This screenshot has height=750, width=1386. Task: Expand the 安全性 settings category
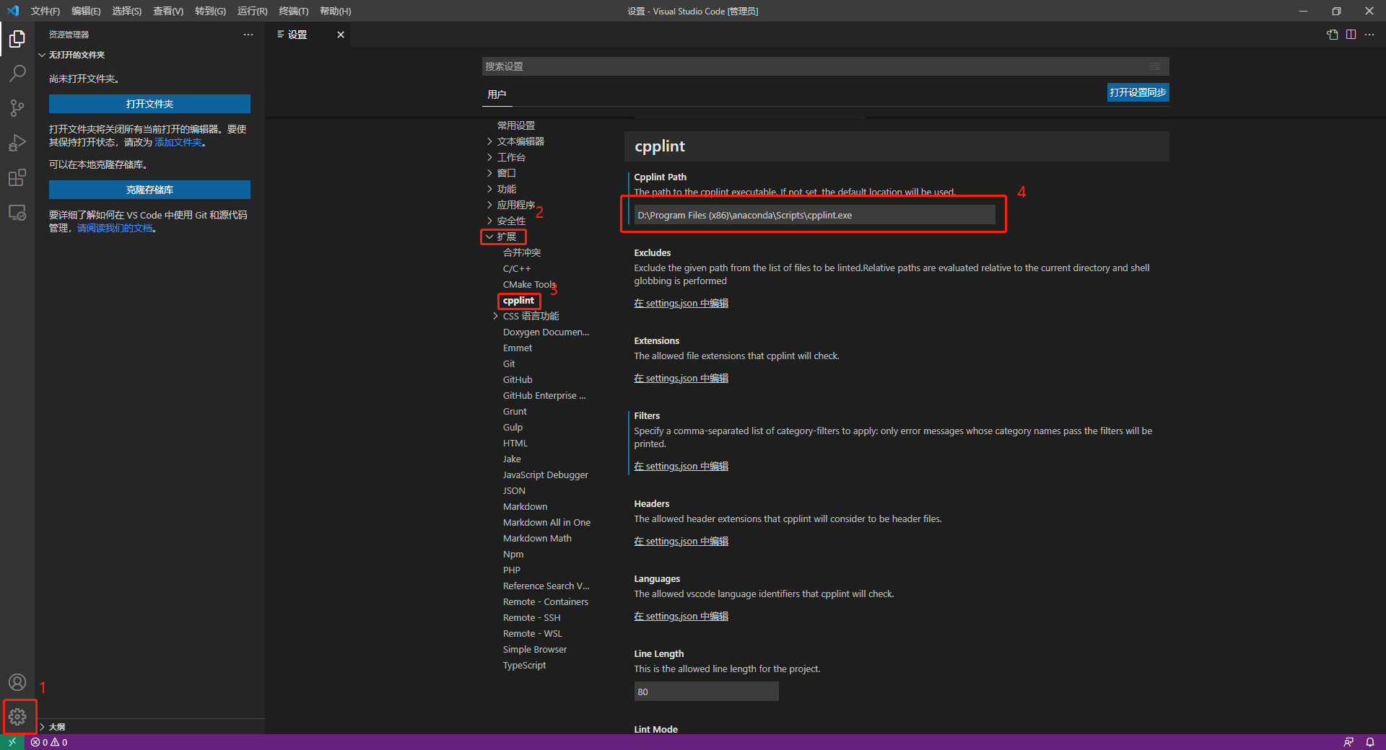pyautogui.click(x=489, y=221)
